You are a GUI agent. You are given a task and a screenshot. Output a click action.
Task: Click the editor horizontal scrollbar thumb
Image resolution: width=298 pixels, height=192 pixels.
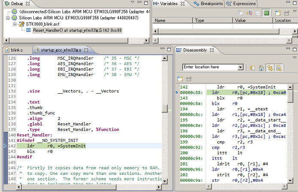pyautogui.click(x=69, y=187)
